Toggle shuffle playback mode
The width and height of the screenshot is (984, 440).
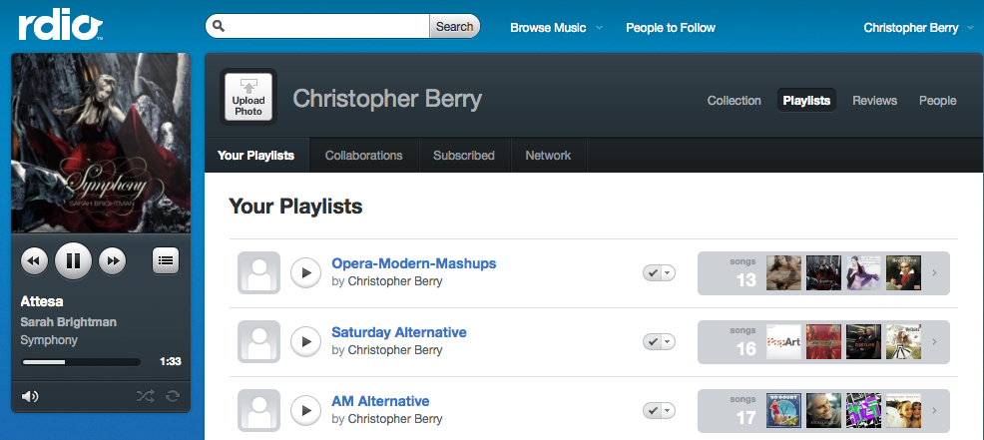point(146,396)
